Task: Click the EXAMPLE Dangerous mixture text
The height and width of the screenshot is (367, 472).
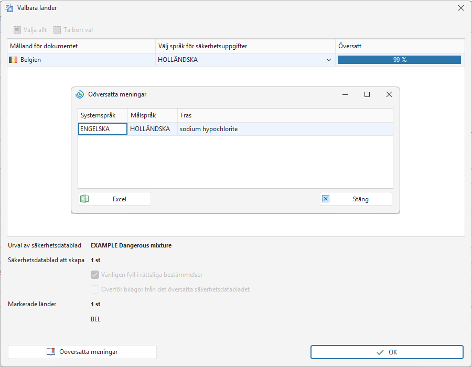Action: (131, 245)
